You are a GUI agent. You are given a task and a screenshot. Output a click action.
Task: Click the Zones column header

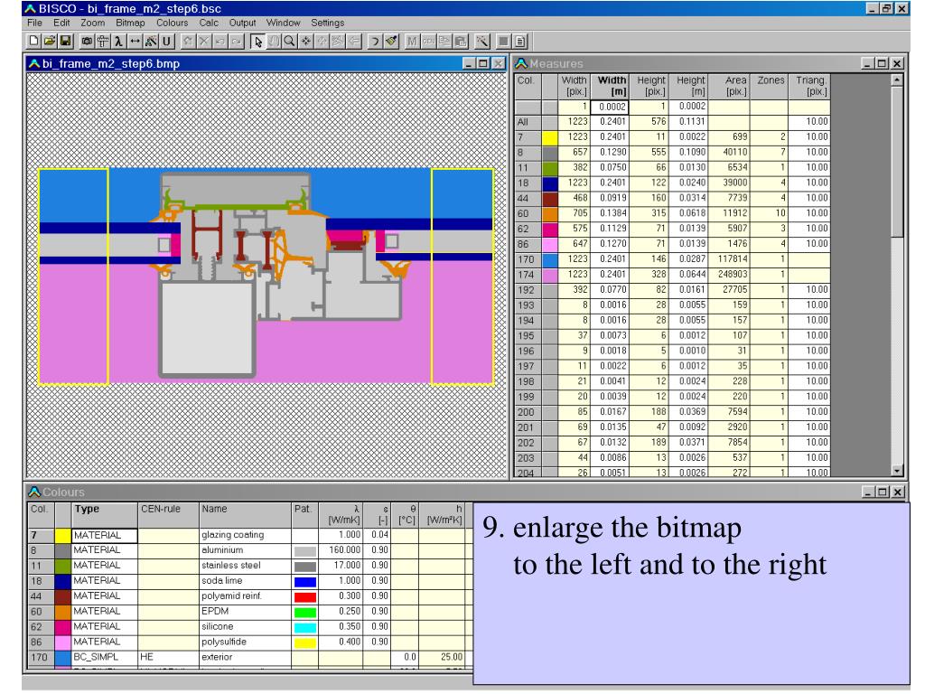[x=770, y=86]
